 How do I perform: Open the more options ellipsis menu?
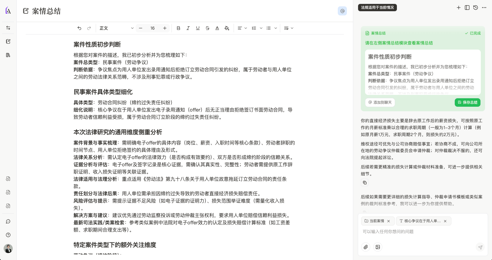(484, 8)
